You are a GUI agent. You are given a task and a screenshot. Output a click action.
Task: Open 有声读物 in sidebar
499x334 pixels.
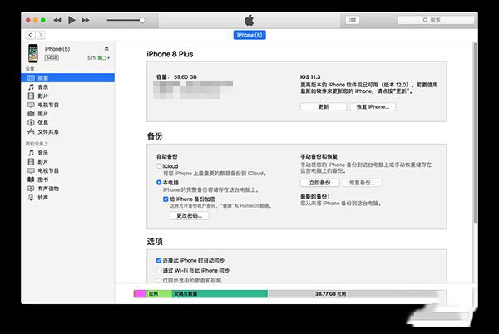[x=68, y=189]
